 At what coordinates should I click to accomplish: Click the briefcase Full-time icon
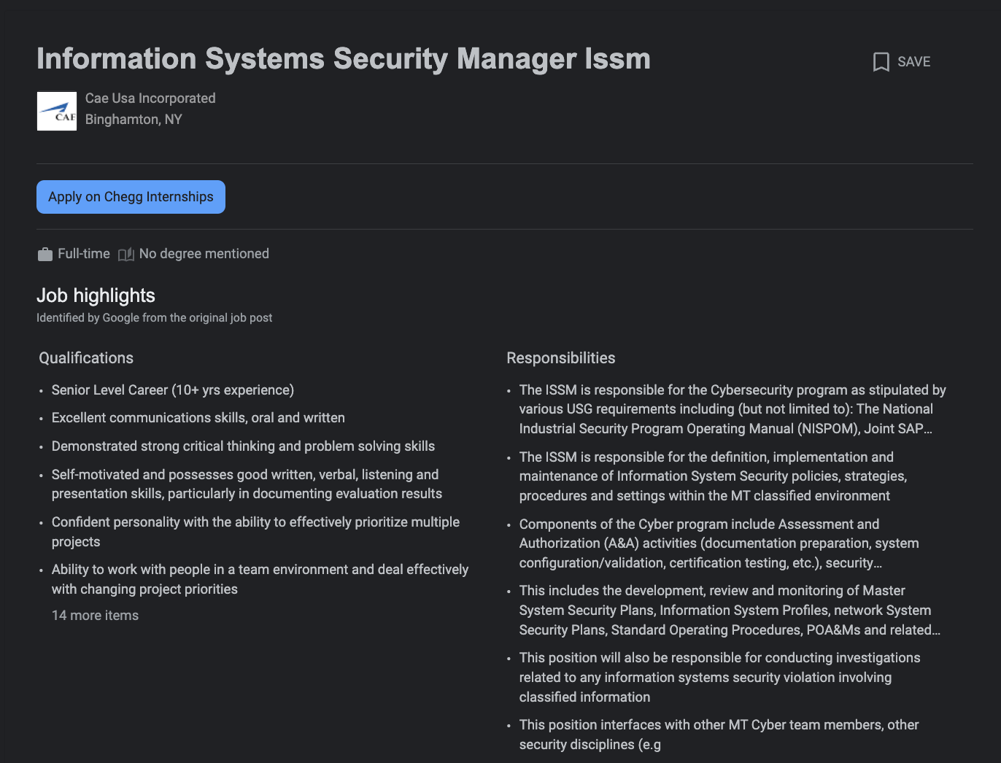tap(45, 254)
